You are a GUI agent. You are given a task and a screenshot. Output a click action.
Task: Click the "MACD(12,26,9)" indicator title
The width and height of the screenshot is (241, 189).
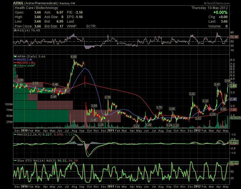pyautogui.click(x=29, y=135)
